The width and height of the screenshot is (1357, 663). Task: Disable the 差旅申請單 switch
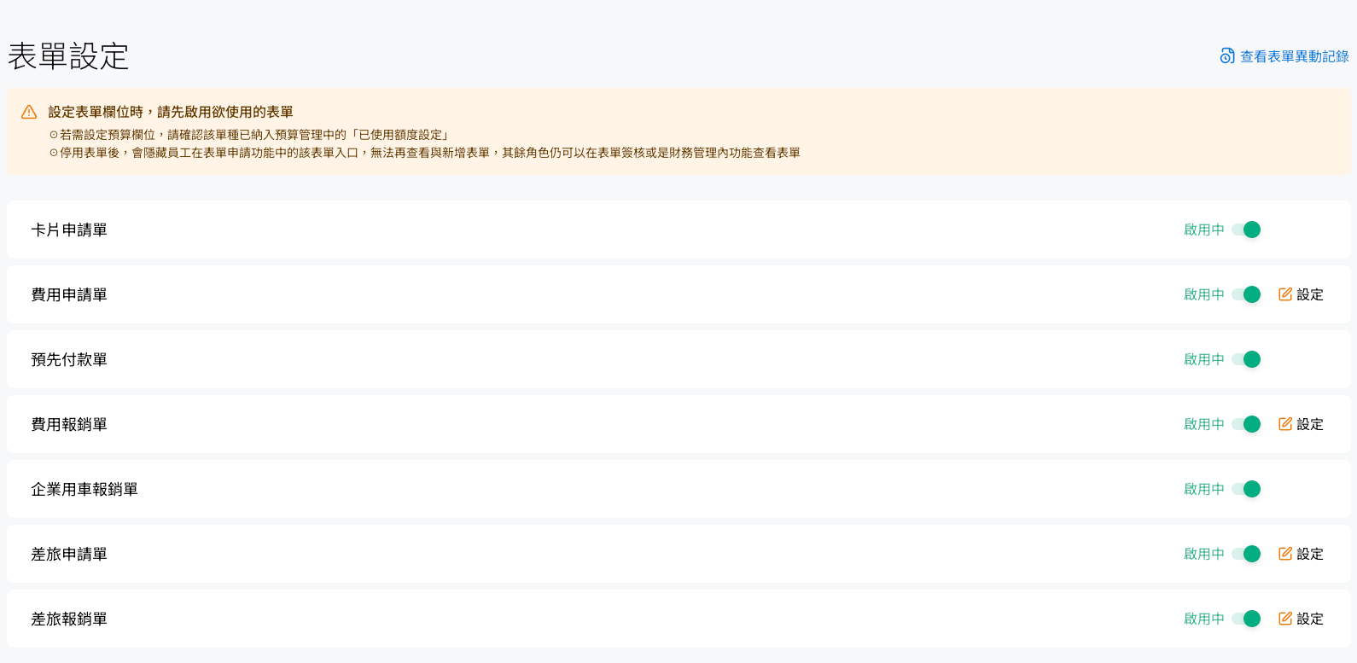[1246, 554]
